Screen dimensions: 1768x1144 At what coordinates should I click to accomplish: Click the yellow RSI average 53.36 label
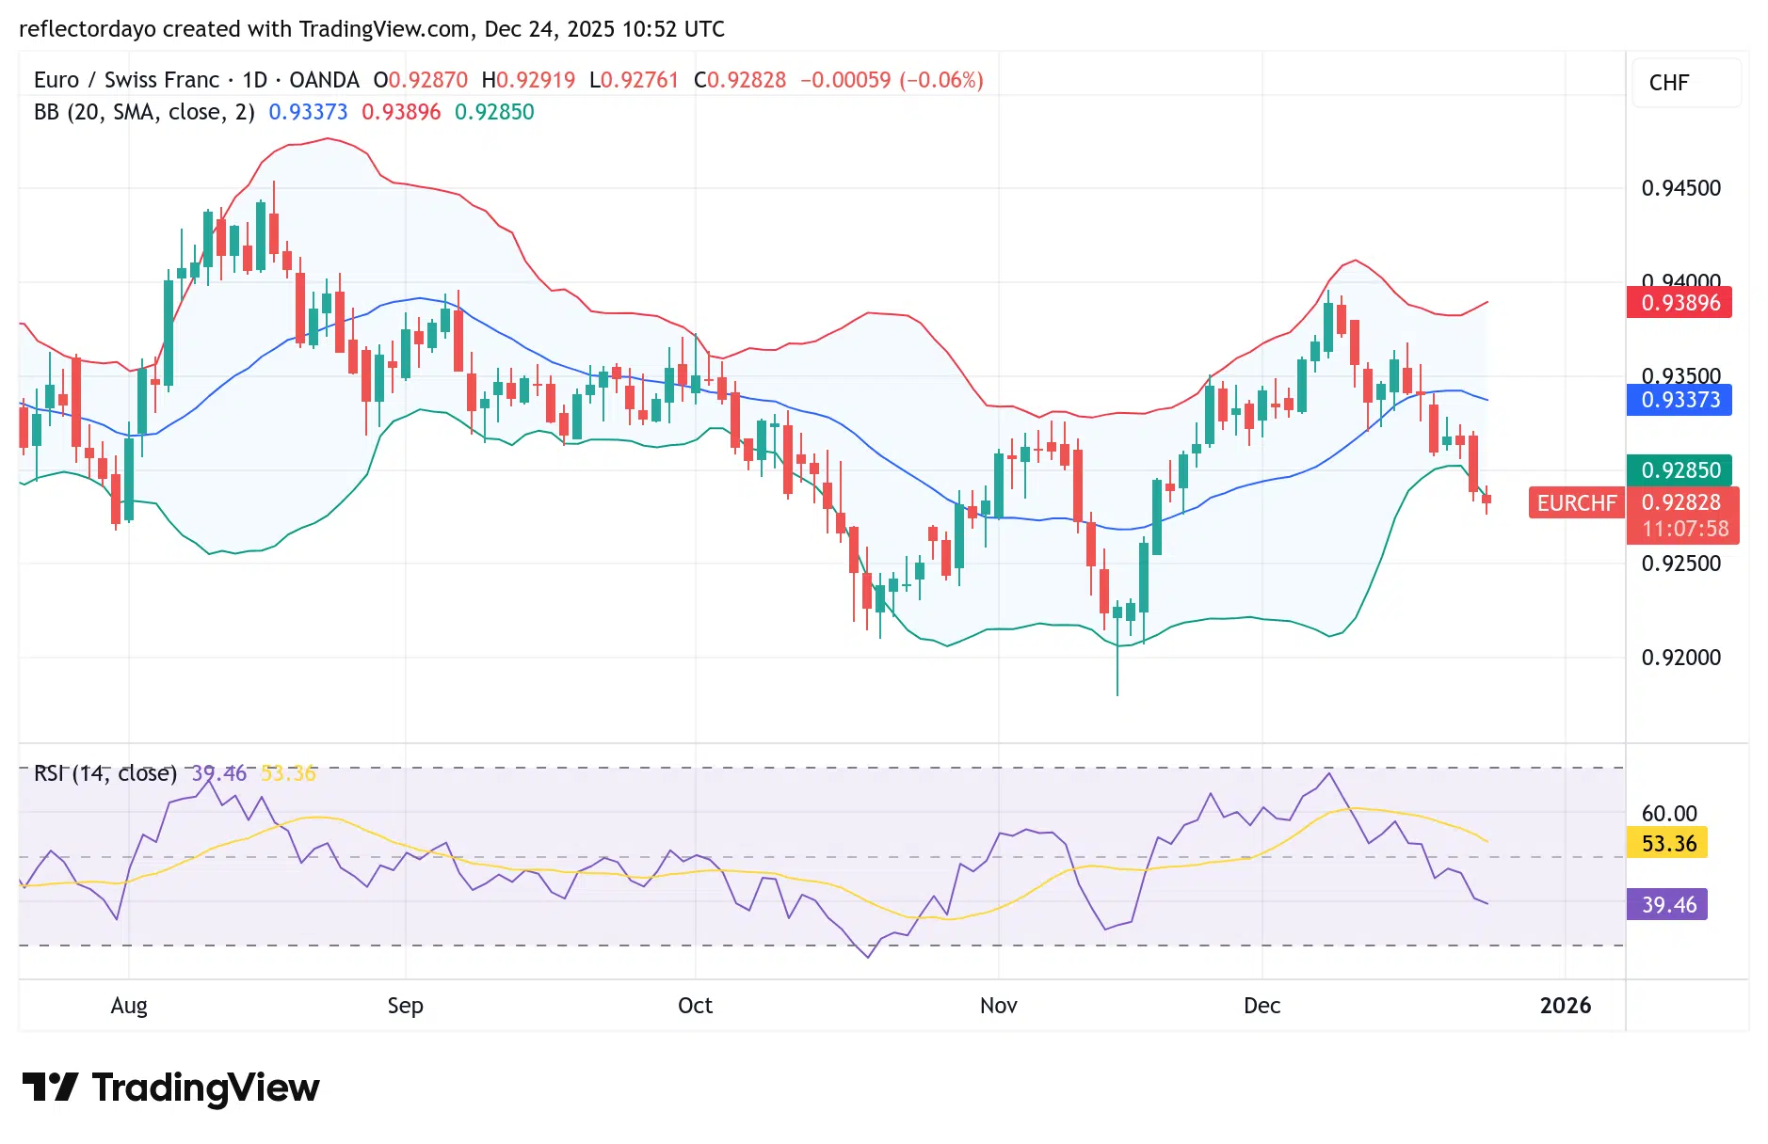(1666, 843)
